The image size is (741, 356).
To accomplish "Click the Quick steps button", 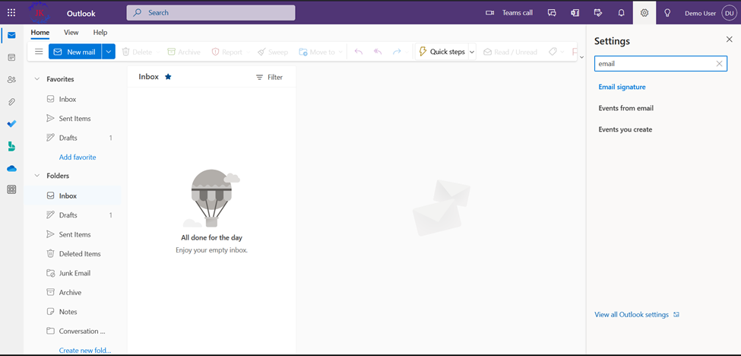I will pos(442,52).
